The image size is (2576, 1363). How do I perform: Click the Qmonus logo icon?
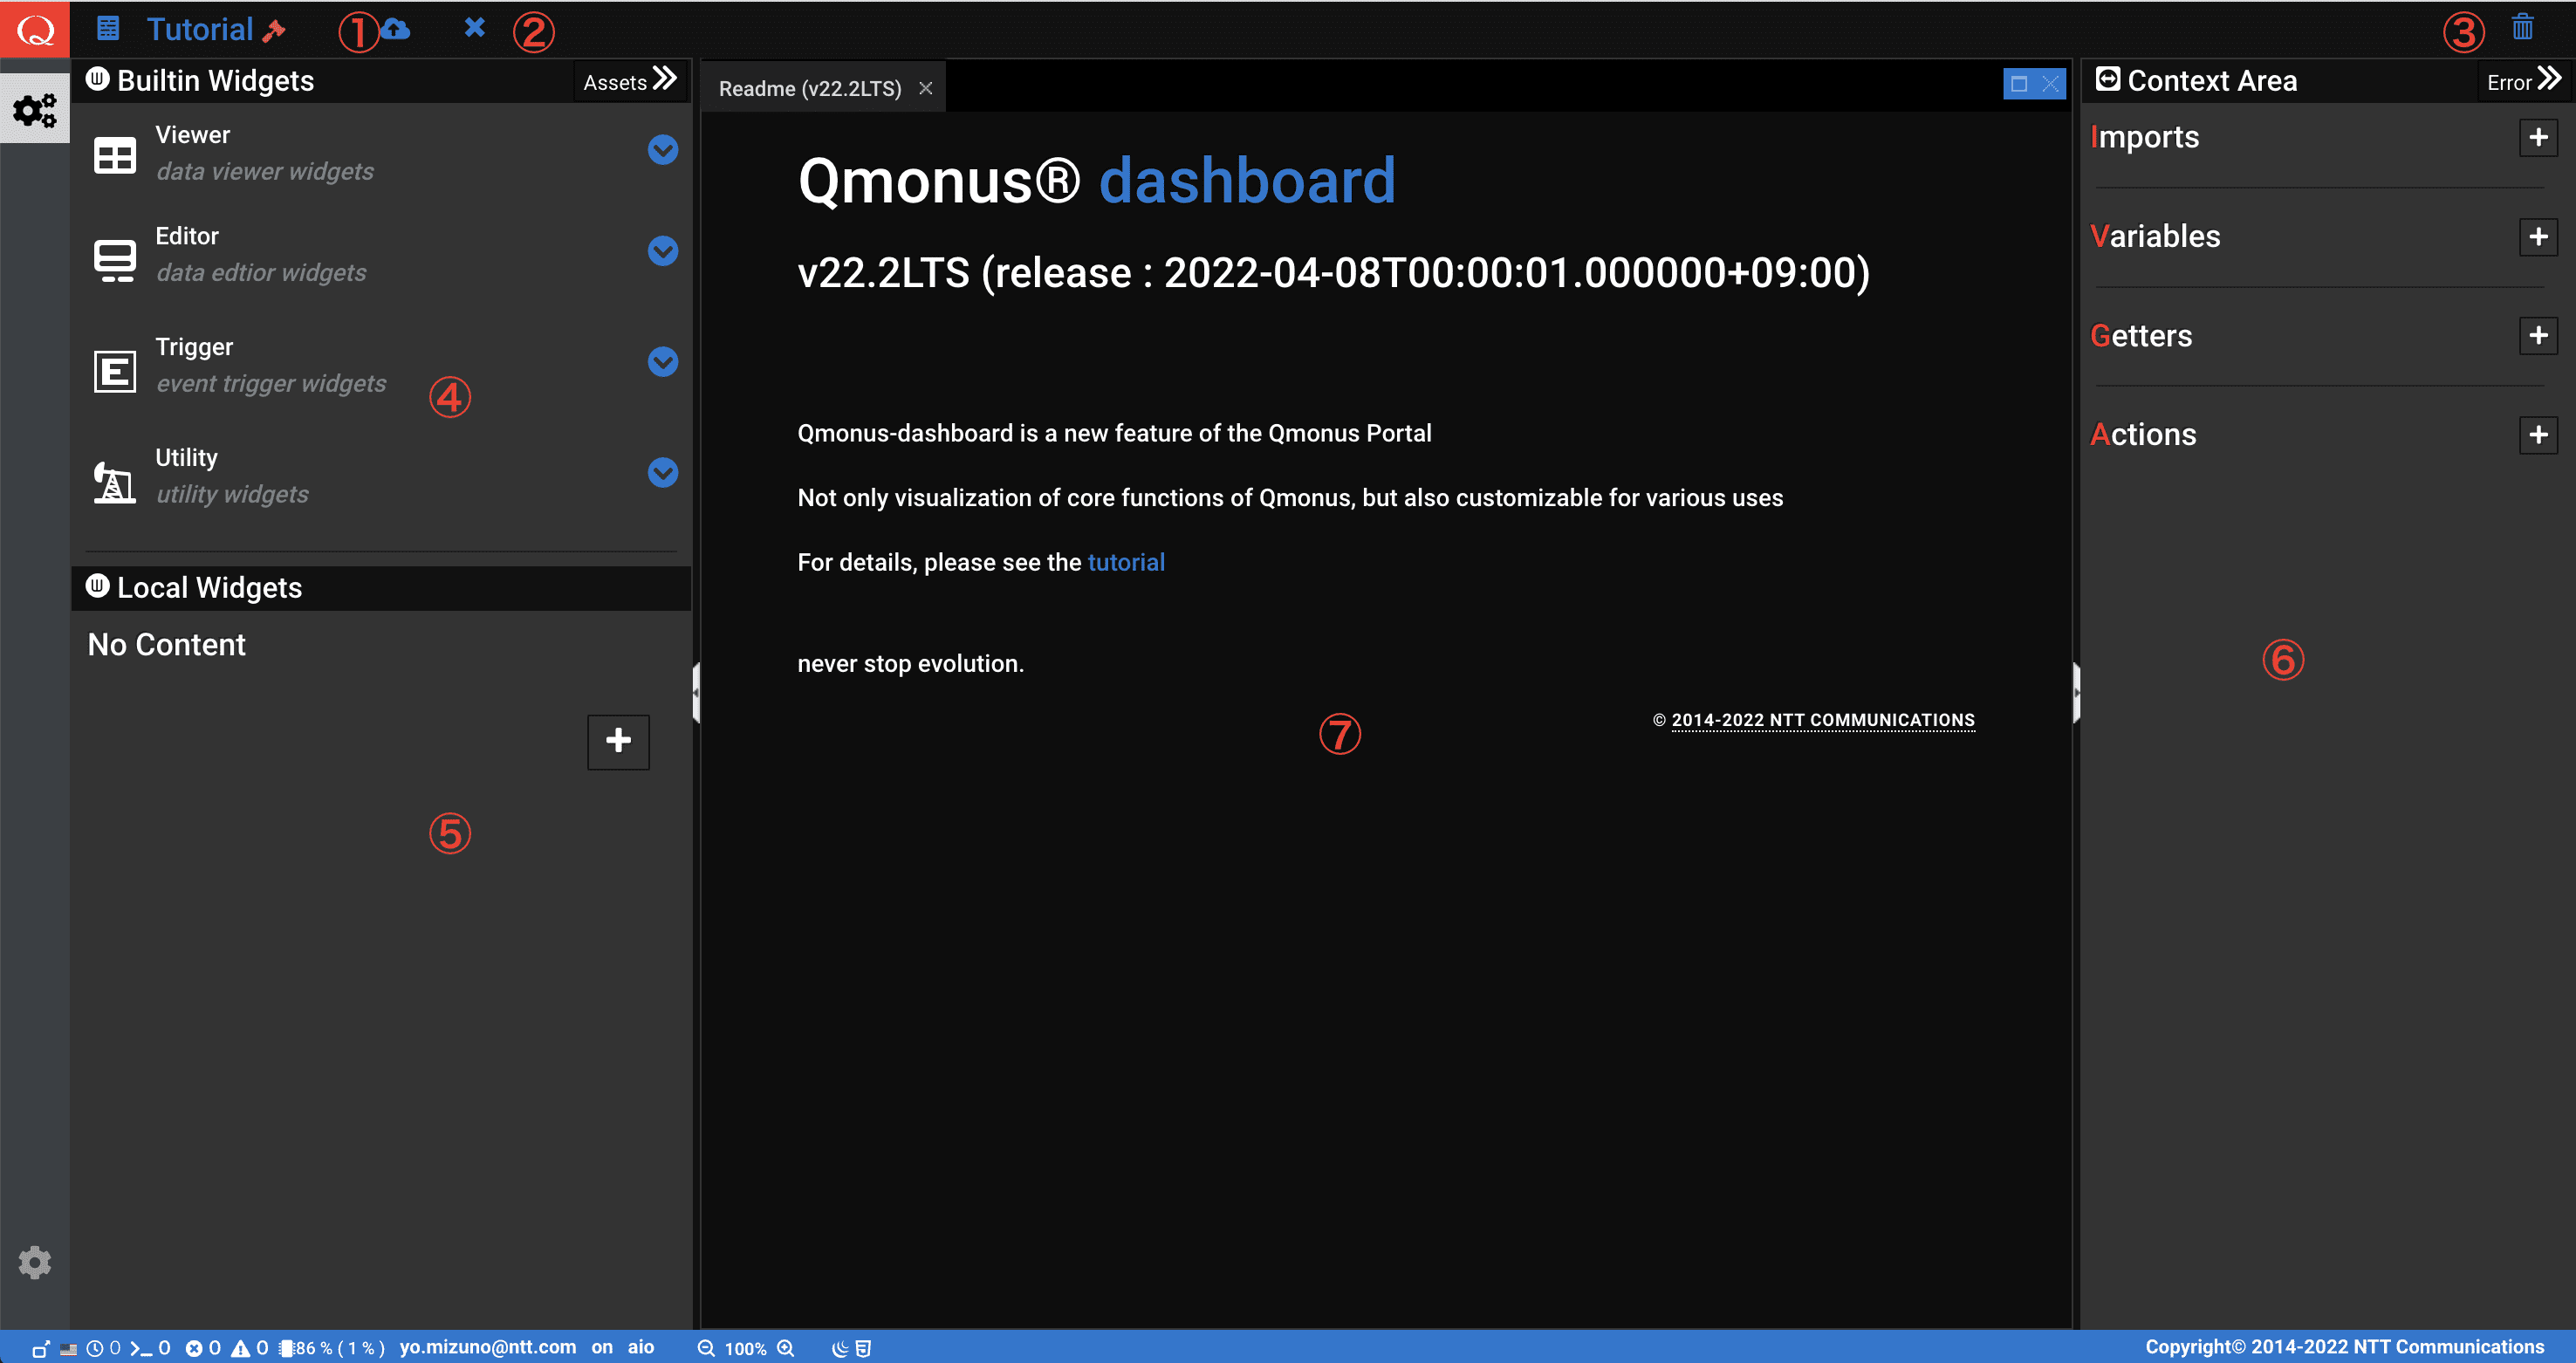[x=35, y=29]
